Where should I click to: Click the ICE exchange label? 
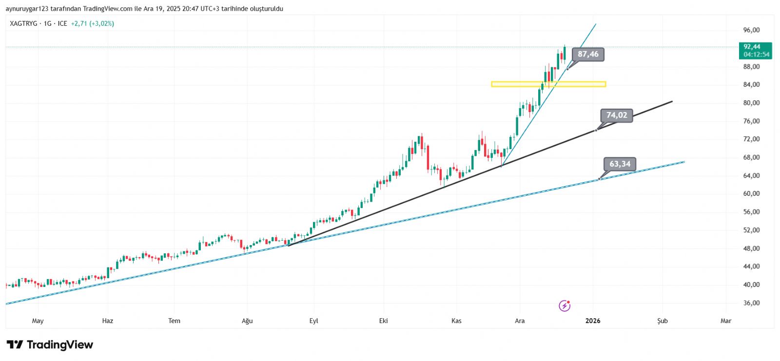(62, 23)
